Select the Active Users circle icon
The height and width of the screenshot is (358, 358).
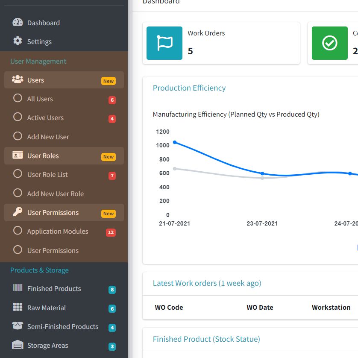(x=18, y=117)
